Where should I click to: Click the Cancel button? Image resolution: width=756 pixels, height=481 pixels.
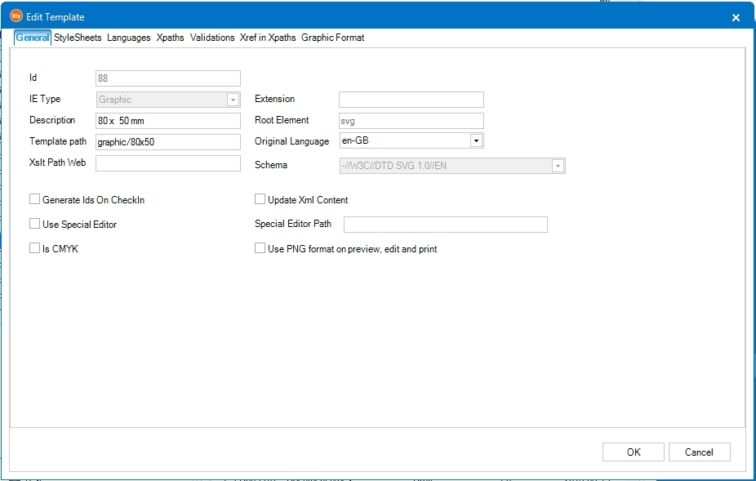pyautogui.click(x=699, y=452)
